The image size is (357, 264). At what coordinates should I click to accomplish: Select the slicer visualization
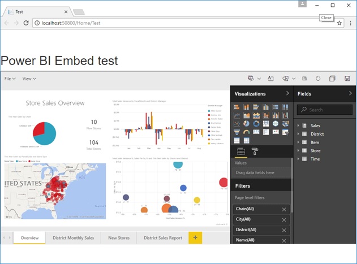[285, 132]
